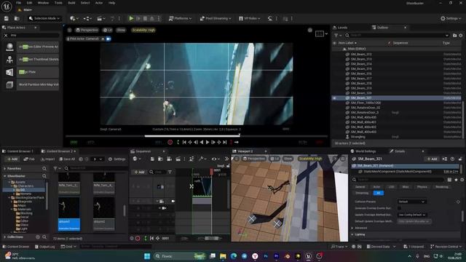
Task: Open the quick add content toolbar icon
Action: pyautogui.click(x=74, y=18)
